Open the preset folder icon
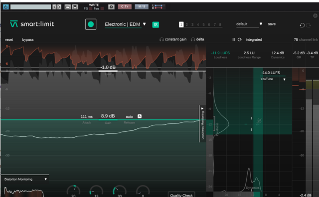 point(68,7)
